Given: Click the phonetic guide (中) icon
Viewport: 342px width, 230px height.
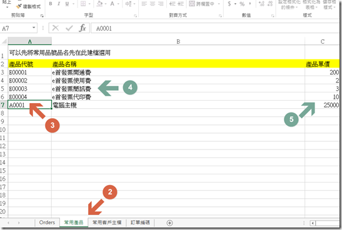Looking at the screenshot, I should pyautogui.click(x=128, y=4).
